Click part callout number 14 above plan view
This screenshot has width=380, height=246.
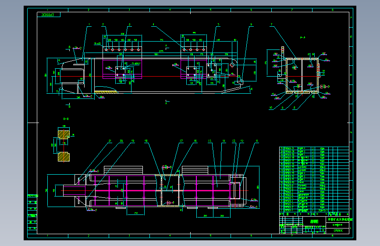pyautogui.click(x=224, y=141)
